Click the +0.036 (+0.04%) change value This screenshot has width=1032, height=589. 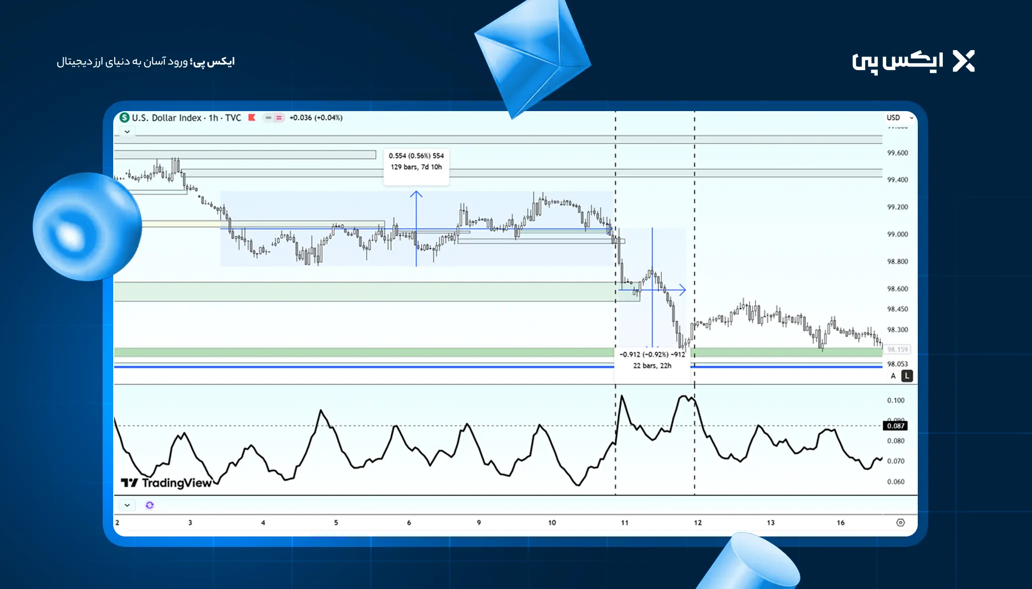point(316,118)
